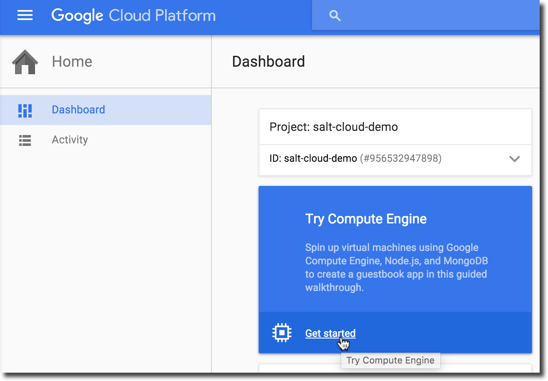Click the Compute Engine chip icon

click(282, 333)
